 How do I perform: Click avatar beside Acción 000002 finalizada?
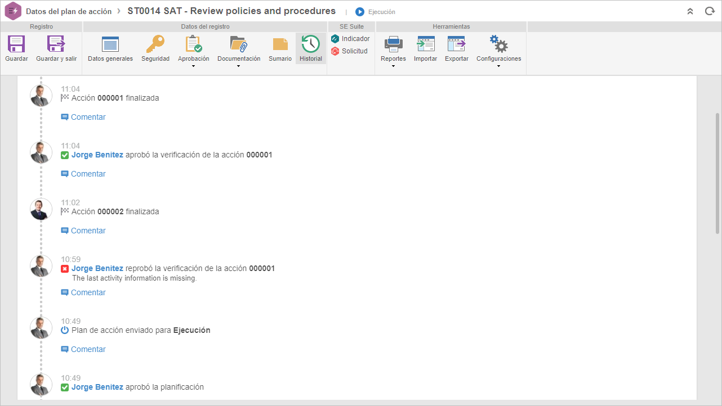point(41,209)
